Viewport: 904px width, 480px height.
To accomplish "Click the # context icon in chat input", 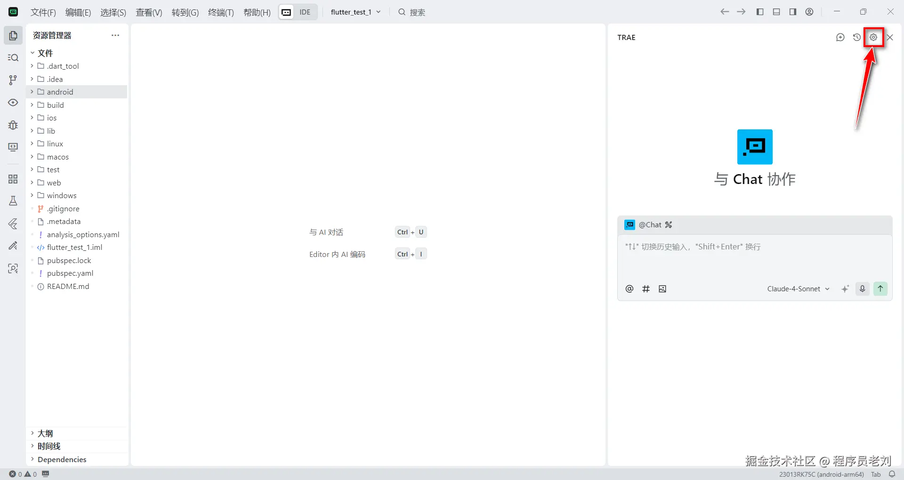I will coord(646,289).
